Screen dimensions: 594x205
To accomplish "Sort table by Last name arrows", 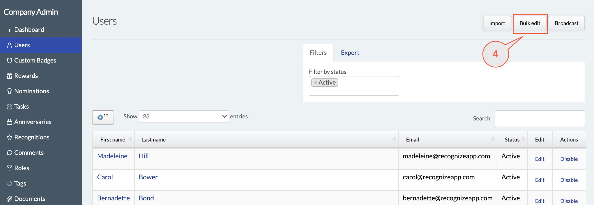I will 394,139.
